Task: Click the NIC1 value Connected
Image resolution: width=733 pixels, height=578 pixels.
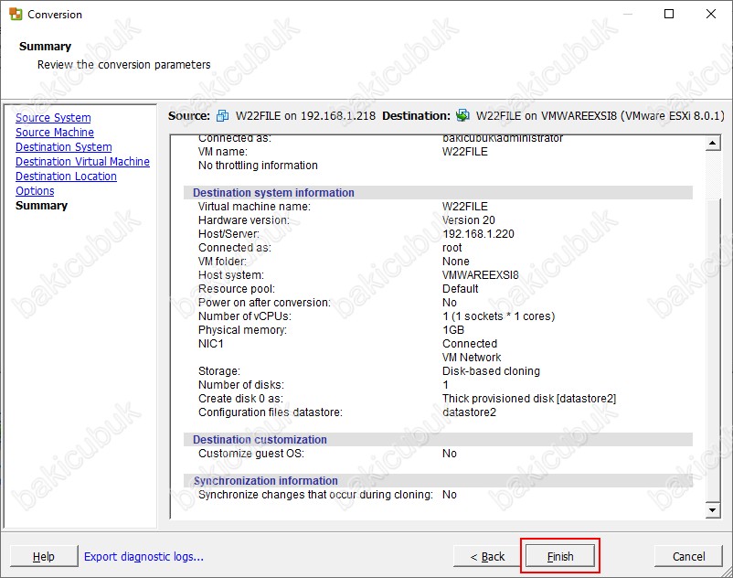Action: click(470, 344)
